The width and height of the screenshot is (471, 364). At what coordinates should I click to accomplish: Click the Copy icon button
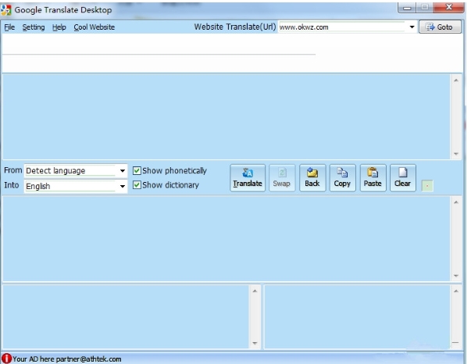pos(342,177)
